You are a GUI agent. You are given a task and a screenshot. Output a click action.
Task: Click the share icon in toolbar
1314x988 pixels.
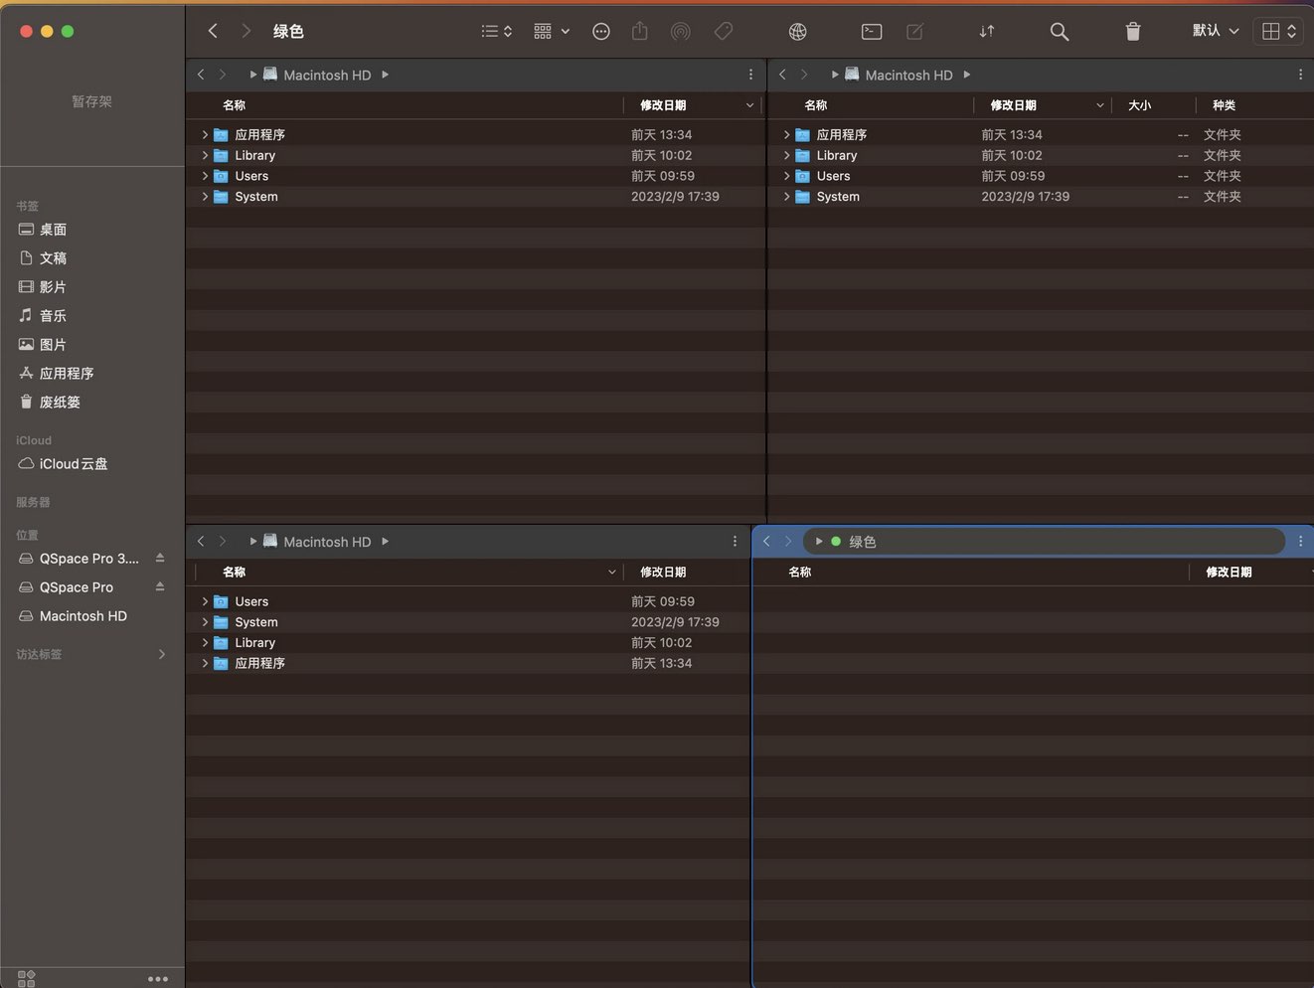point(640,31)
